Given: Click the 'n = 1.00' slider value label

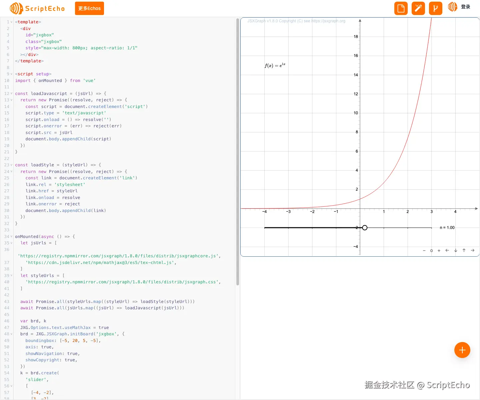Looking at the screenshot, I should (447, 228).
